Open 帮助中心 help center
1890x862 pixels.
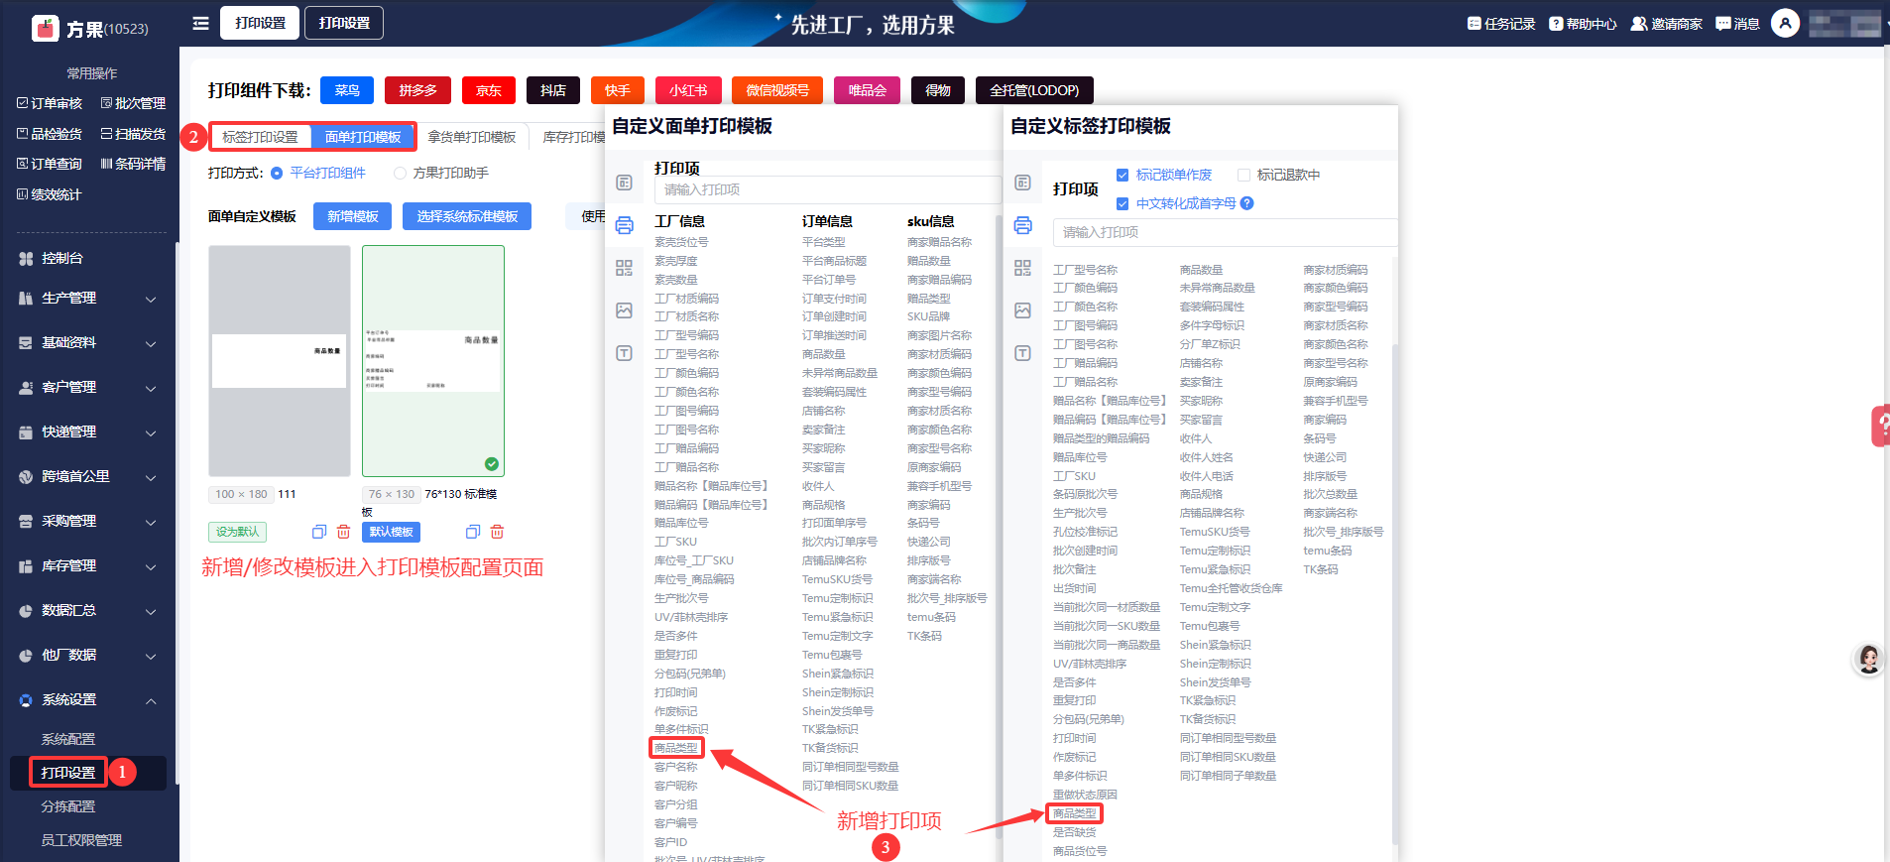(1583, 24)
